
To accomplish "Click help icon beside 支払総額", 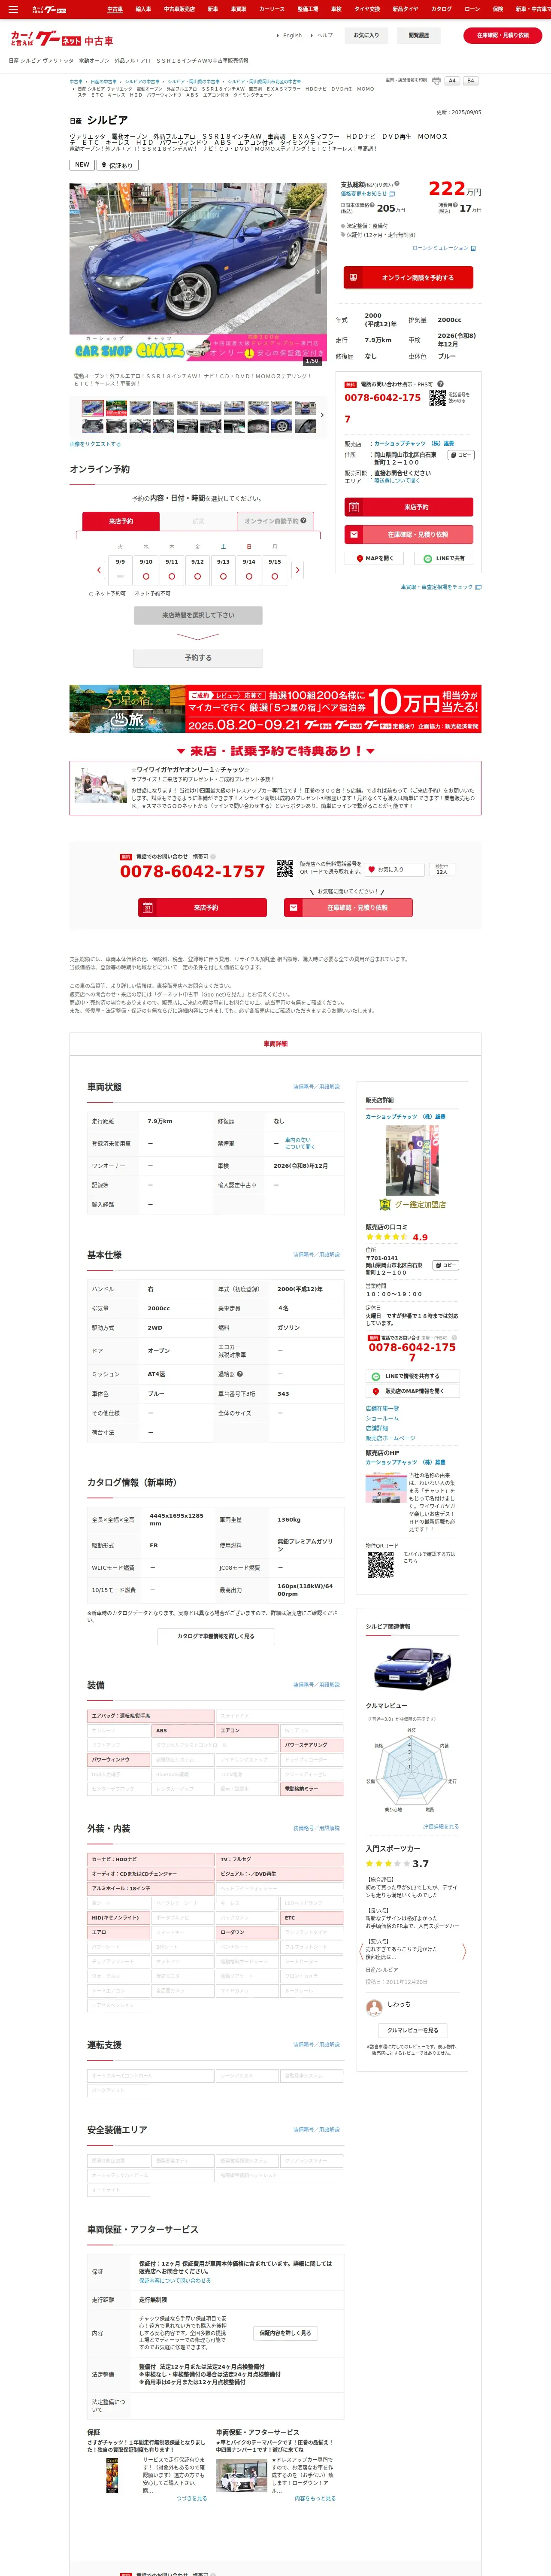I will 396,184.
